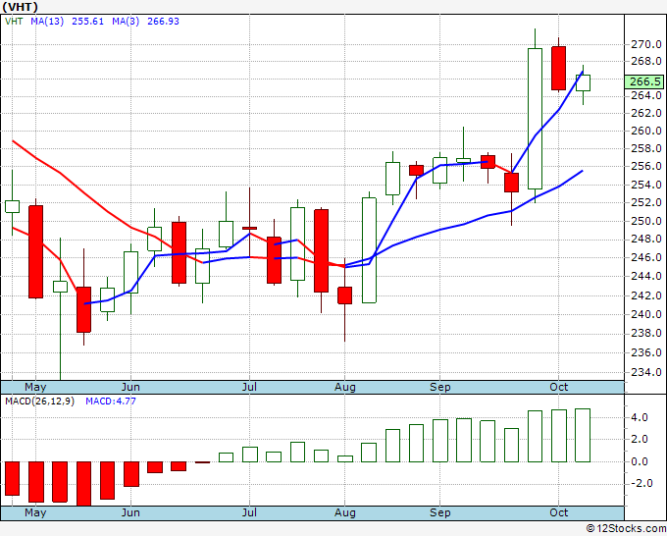The width and height of the screenshot is (667, 536).
Task: Click the MA(13) legend label
Action: point(47,22)
